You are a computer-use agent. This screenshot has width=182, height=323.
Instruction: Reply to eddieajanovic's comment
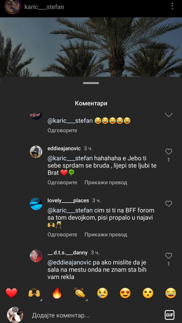pyautogui.click(x=62, y=182)
